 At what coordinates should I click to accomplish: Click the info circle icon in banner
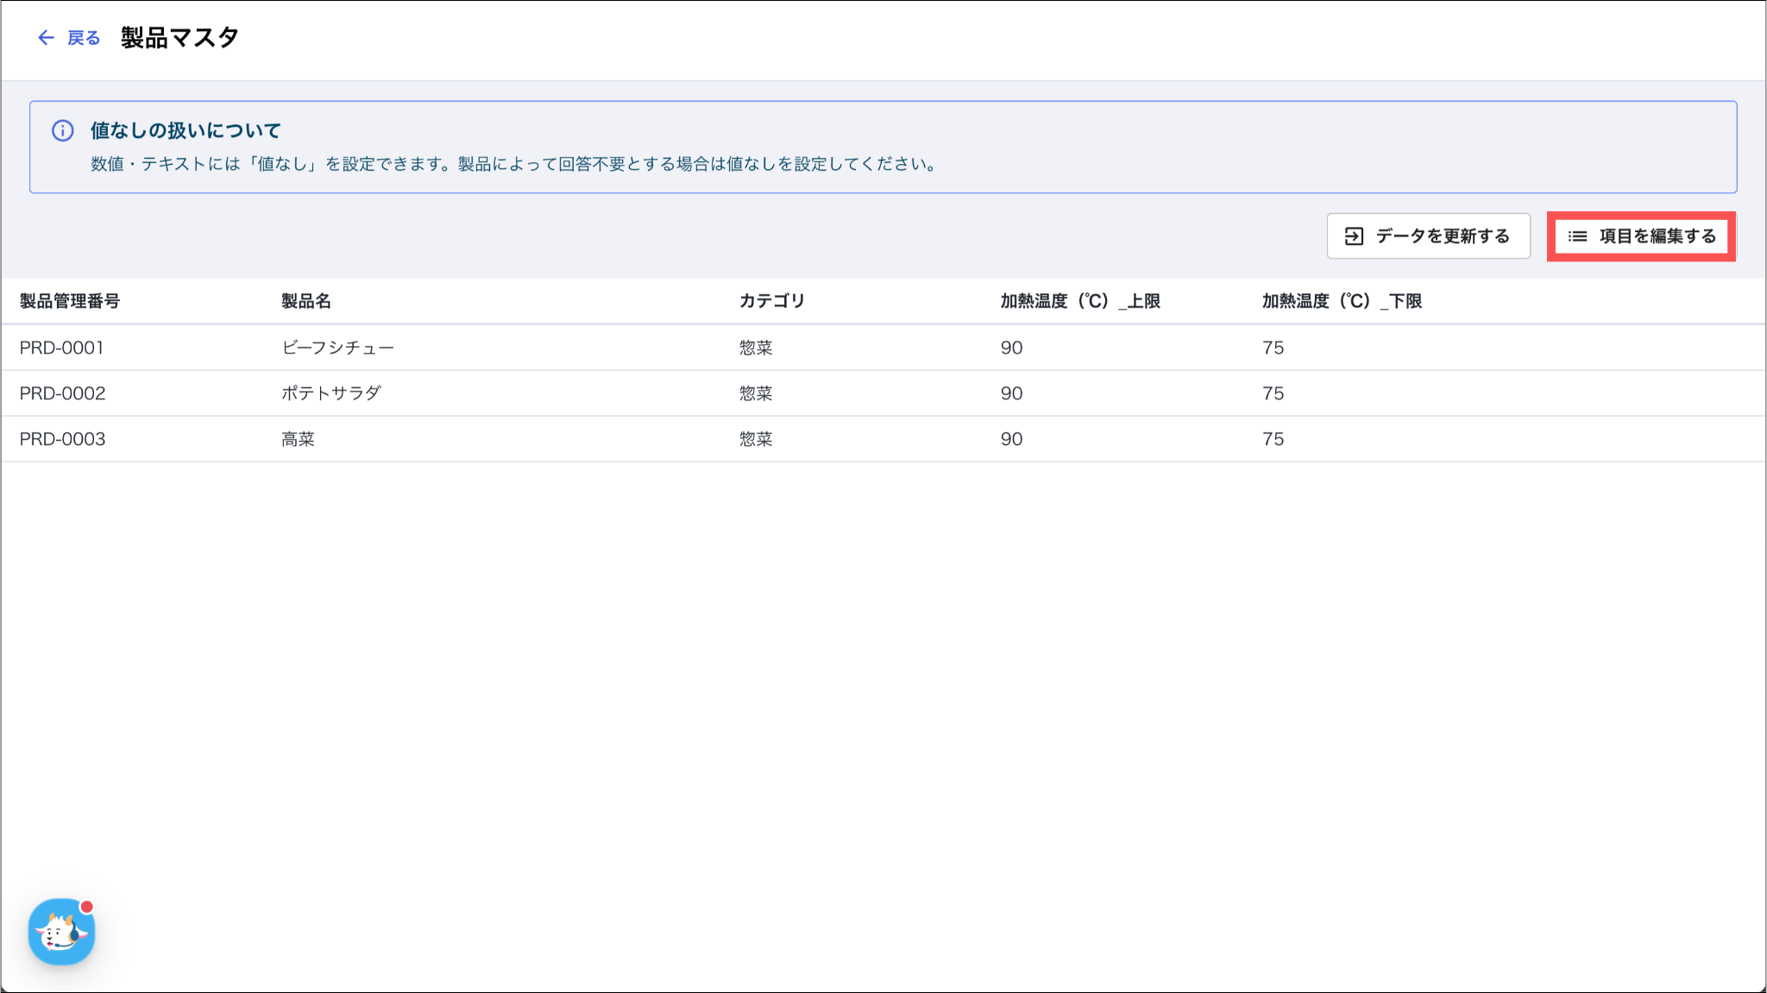pyautogui.click(x=63, y=130)
